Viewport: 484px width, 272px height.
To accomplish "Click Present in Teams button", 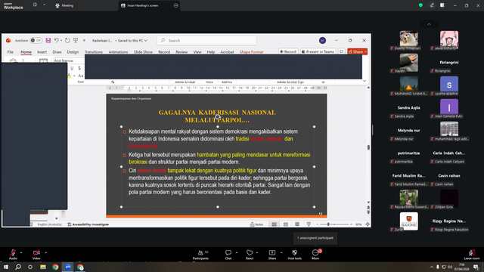I will click(318, 51).
